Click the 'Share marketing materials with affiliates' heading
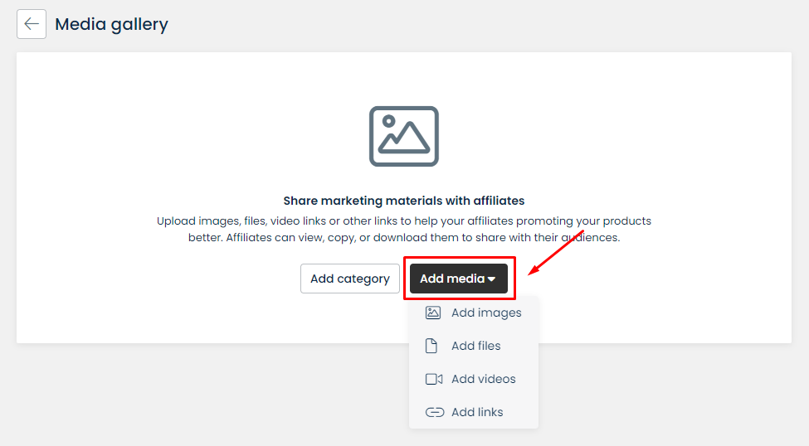 pyautogui.click(x=404, y=201)
